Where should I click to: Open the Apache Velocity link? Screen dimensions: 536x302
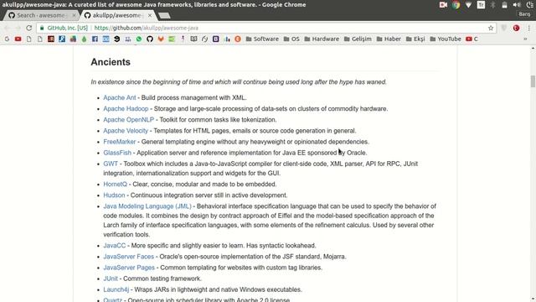(x=126, y=131)
